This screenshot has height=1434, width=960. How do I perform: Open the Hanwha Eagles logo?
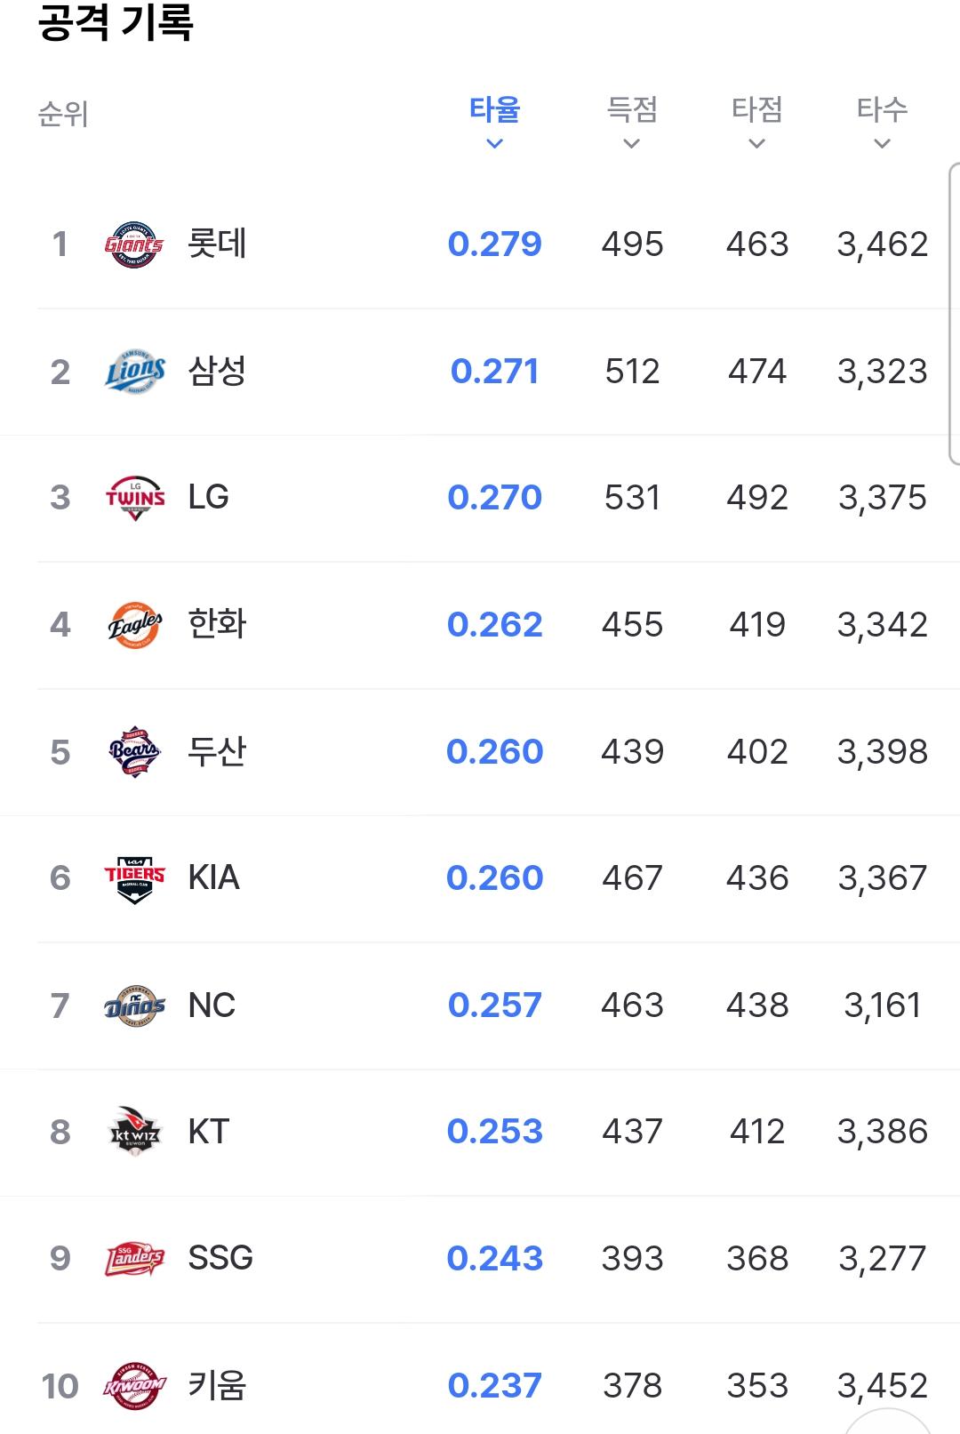pyautogui.click(x=134, y=625)
